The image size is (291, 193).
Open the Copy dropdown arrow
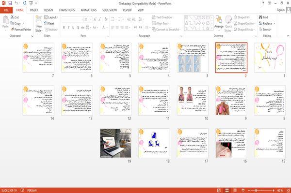pos(23,23)
